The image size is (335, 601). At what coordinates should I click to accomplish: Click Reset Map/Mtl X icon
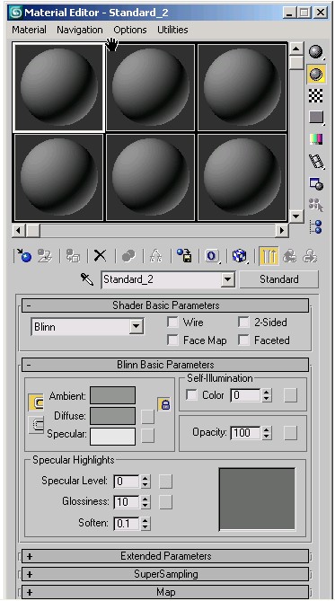click(x=100, y=256)
